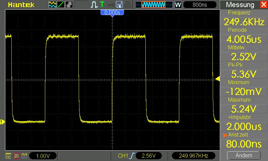
Task: Click the yellow trigger level arrow marker
Action: tap(217, 79)
